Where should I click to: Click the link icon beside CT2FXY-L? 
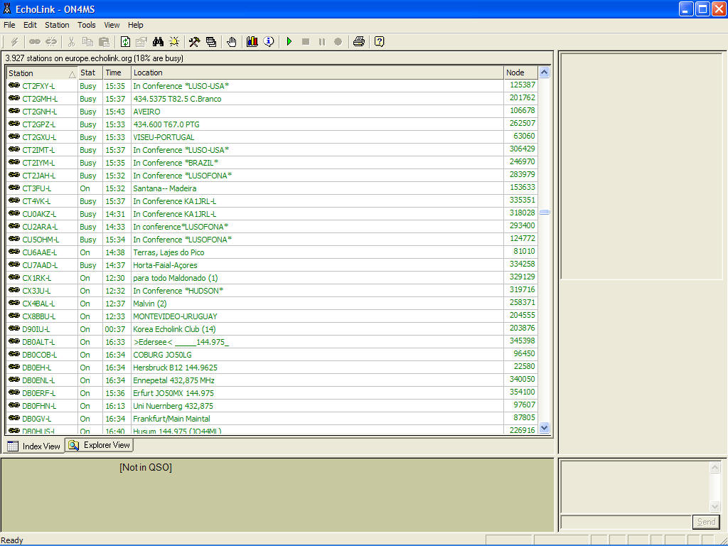point(14,85)
